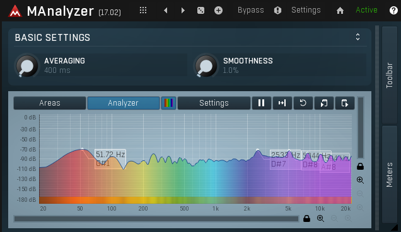The image size is (401, 232).
Task: Click the arrow-to-bar icon button
Action: 282,103
